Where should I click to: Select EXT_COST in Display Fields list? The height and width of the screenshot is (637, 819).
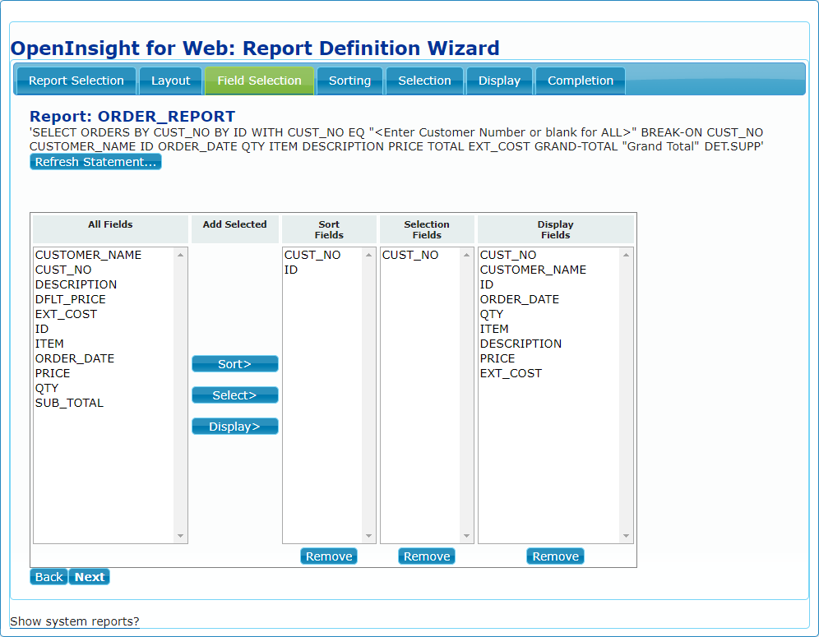tap(549, 373)
